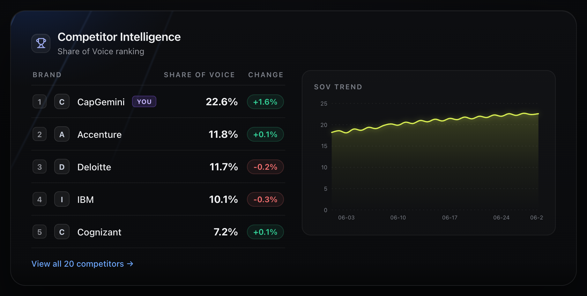
Task: Click the SHARE OF VOICE column header
Action: click(199, 75)
